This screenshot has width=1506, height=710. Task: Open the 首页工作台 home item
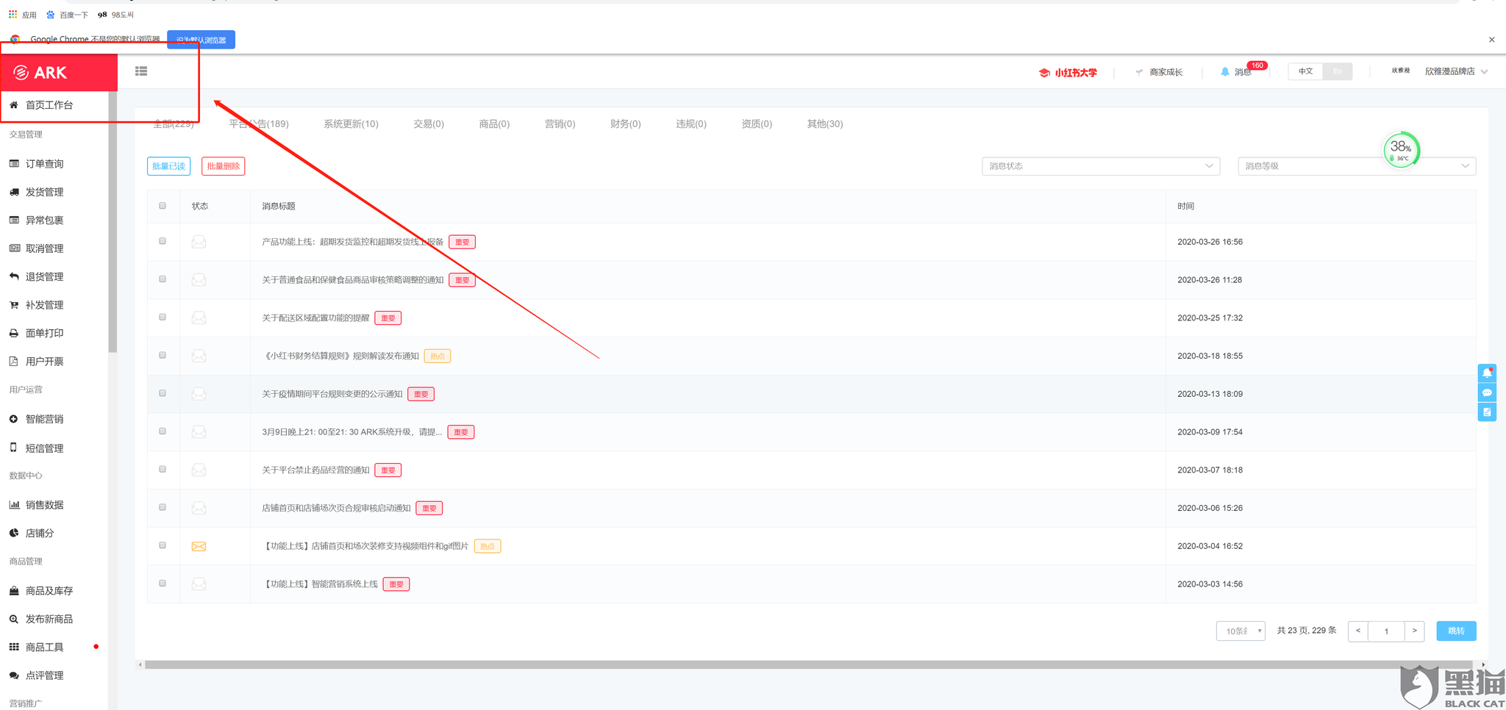(x=49, y=105)
